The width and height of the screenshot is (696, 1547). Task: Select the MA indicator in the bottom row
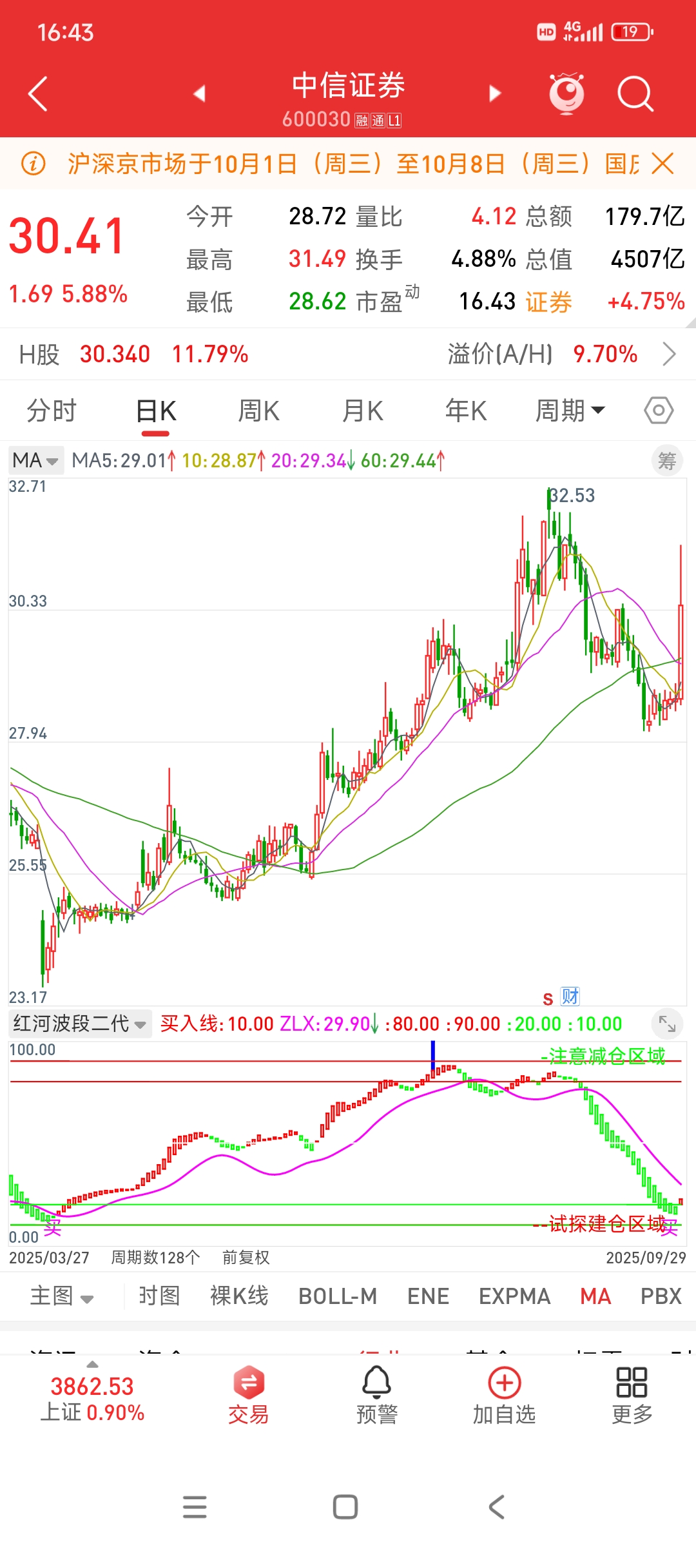[595, 1296]
